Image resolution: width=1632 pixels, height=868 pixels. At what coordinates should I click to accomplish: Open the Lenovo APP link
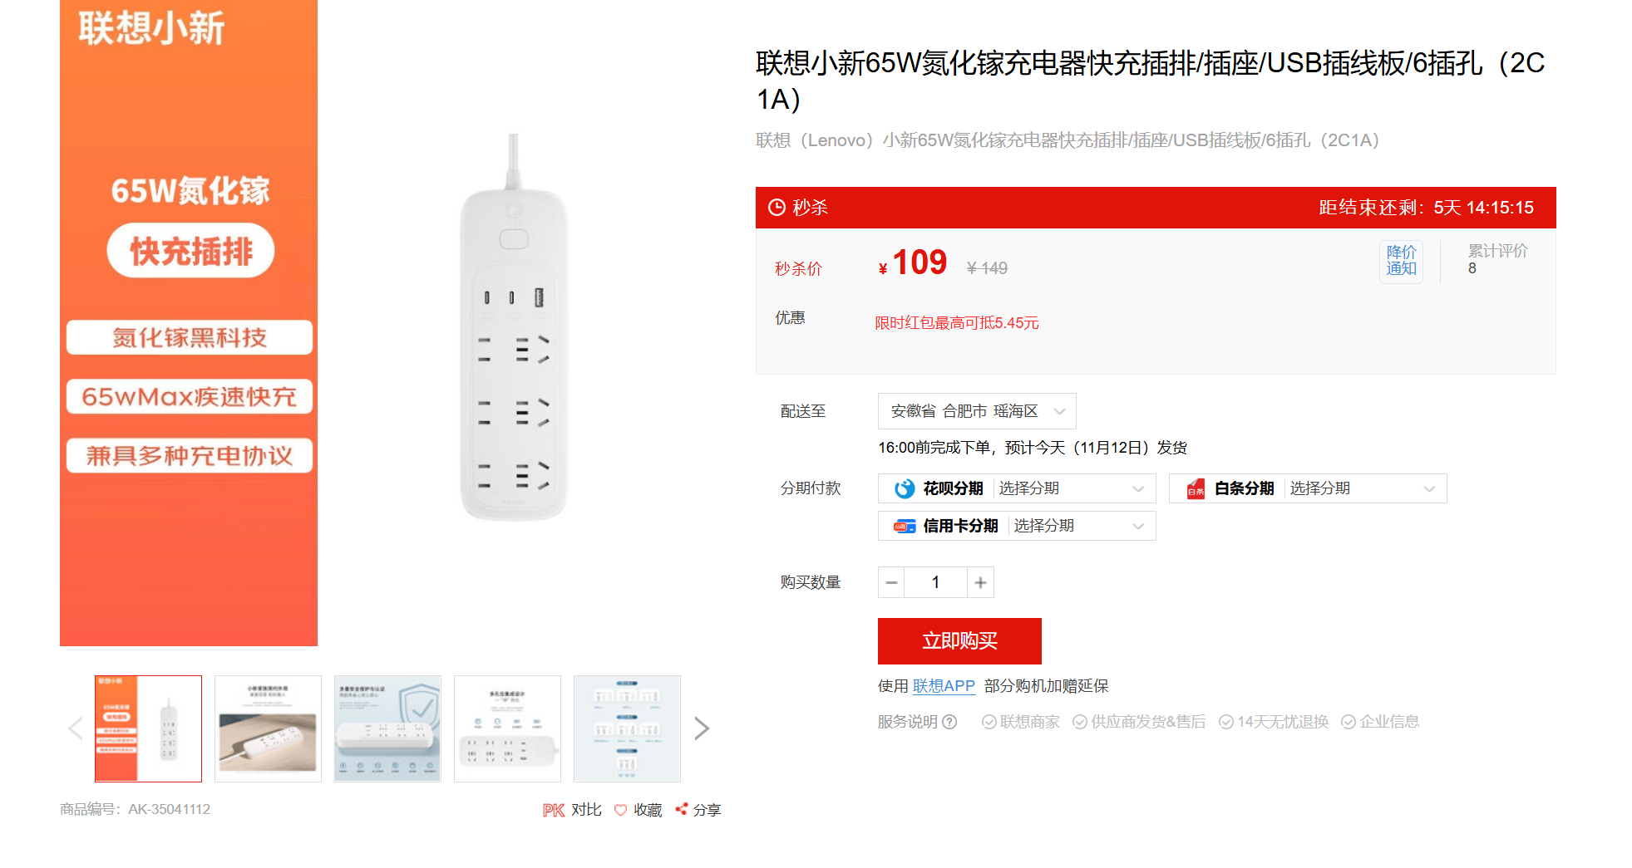click(944, 686)
